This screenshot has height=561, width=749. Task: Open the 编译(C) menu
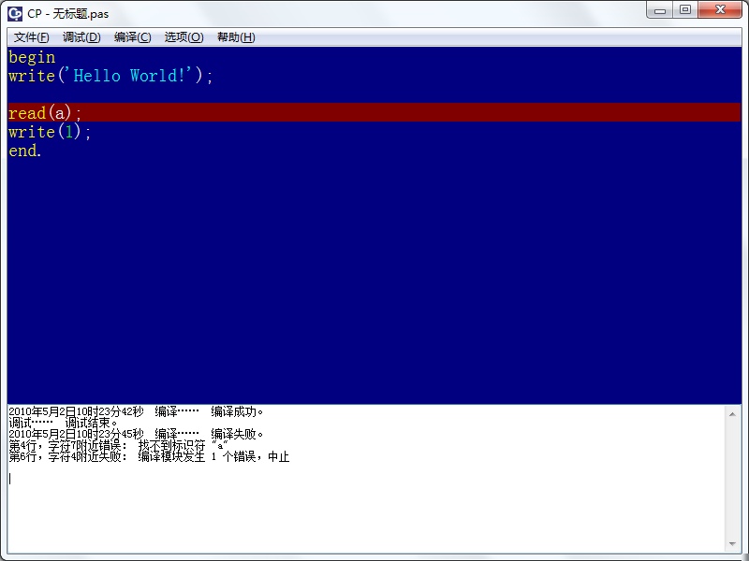click(x=132, y=37)
